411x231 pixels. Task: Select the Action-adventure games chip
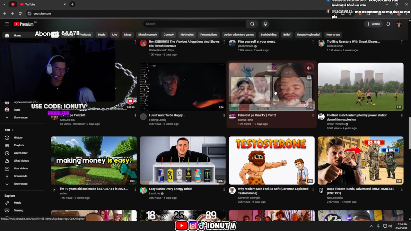(x=239, y=35)
